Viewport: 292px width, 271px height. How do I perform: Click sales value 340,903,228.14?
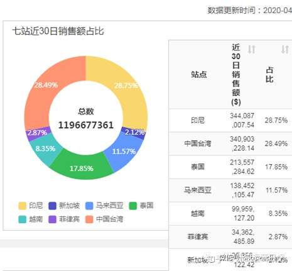coord(242,143)
